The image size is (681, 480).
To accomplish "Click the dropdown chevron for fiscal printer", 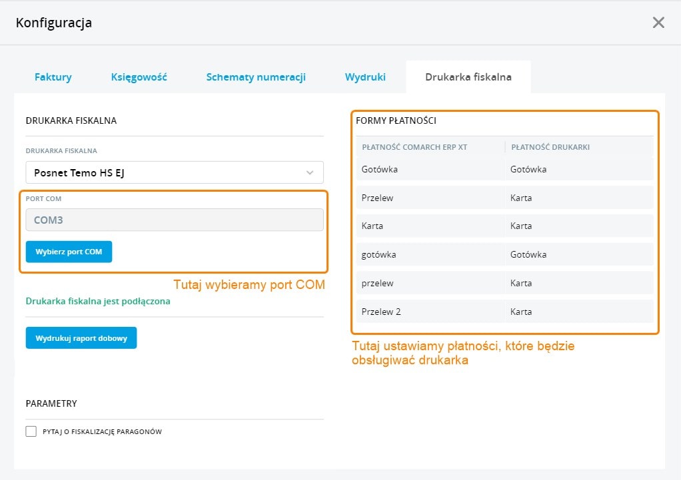I will click(310, 173).
